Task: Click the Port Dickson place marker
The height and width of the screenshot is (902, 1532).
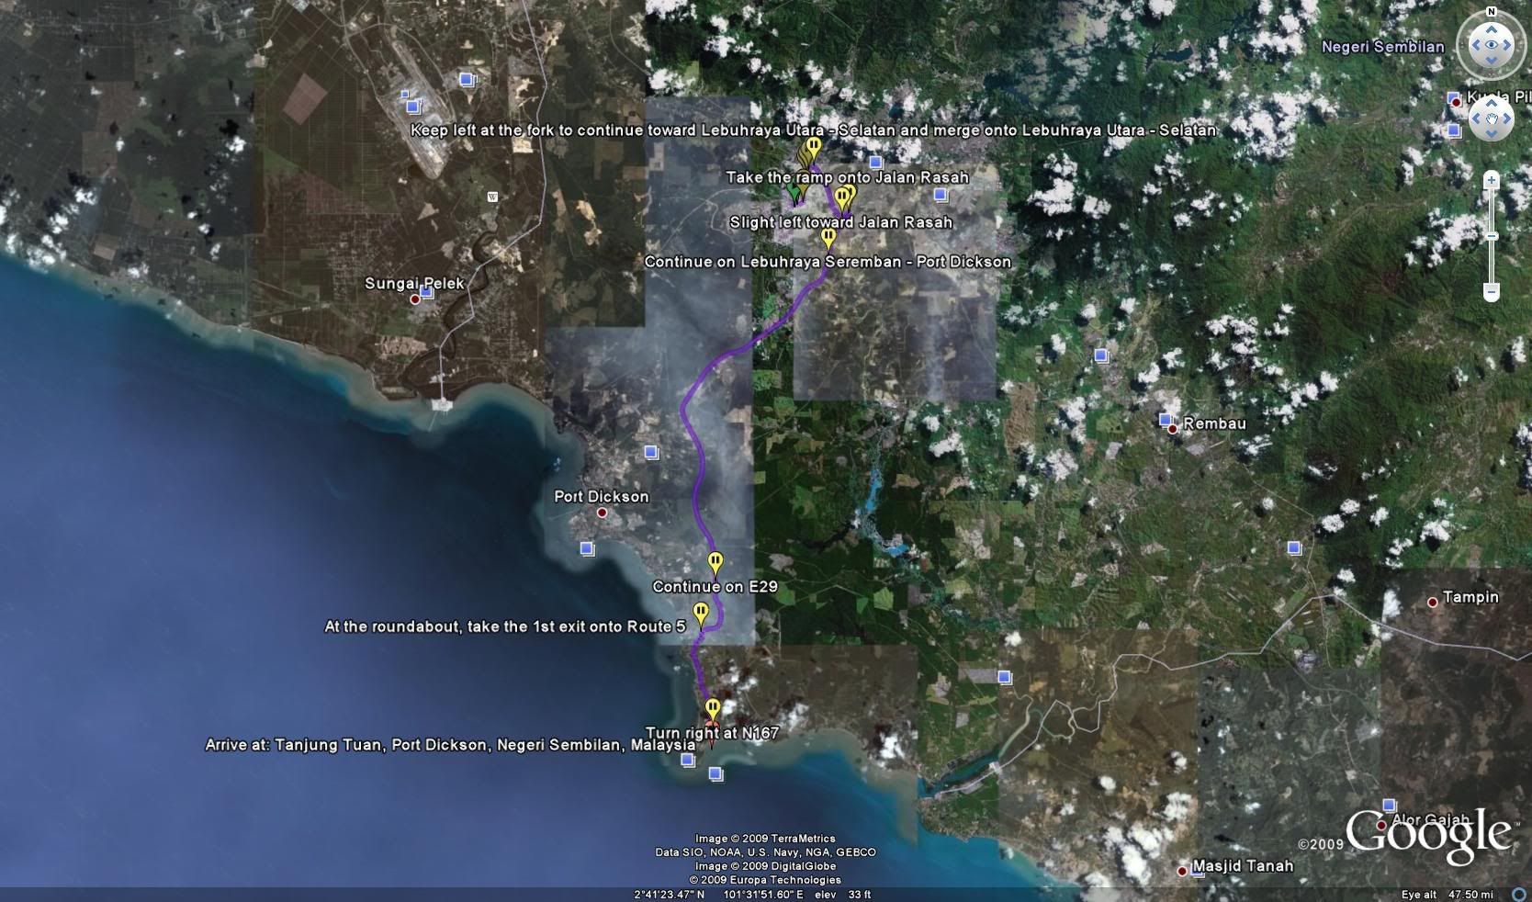Action: (x=602, y=513)
